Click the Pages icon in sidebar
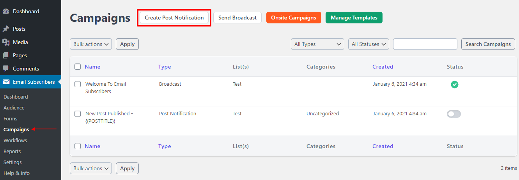519x180 pixels. [6, 55]
